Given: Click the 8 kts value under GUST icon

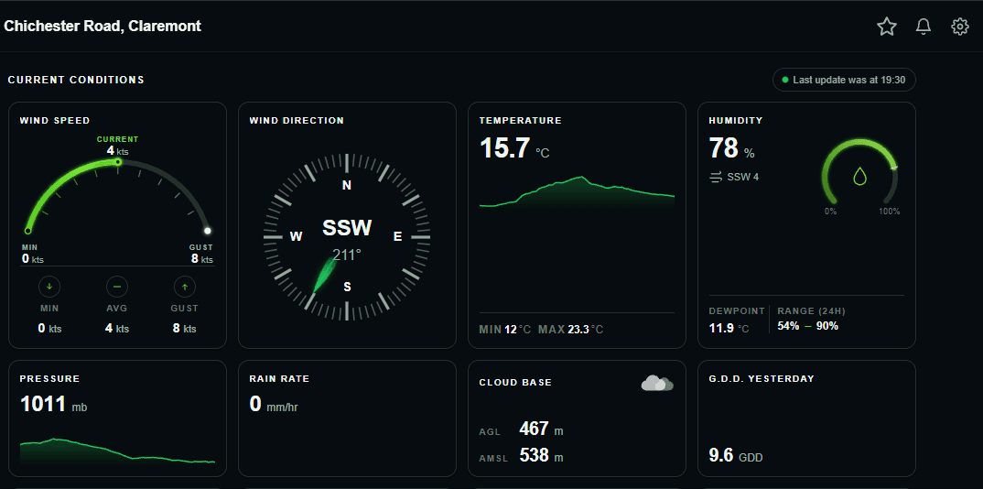Looking at the screenshot, I should tap(185, 328).
